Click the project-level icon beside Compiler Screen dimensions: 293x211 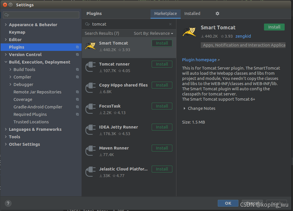(x=77, y=77)
